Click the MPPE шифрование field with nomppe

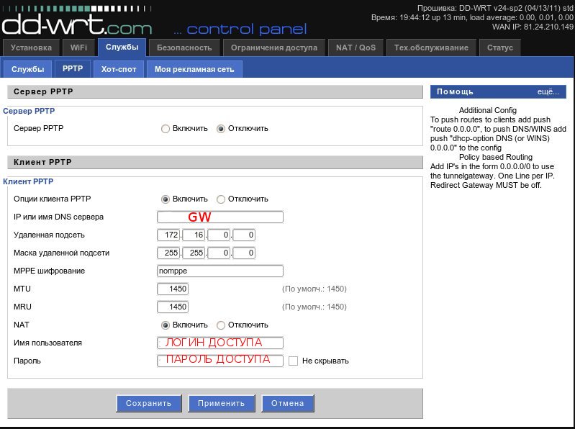(220, 271)
